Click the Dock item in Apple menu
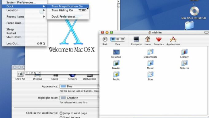 (x=25, y=6)
